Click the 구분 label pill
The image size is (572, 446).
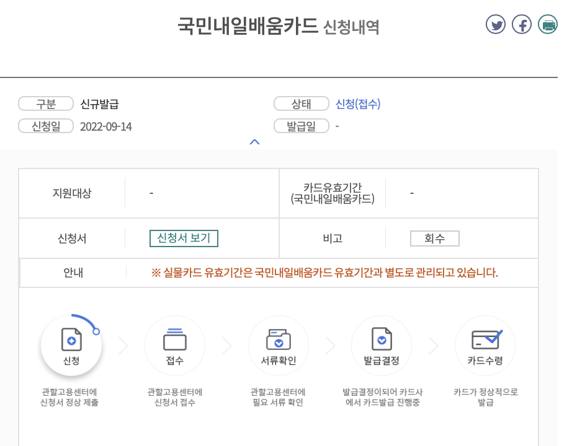pos(46,104)
